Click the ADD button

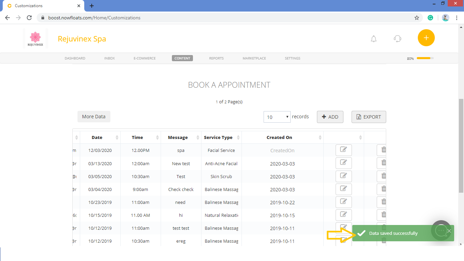point(330,117)
